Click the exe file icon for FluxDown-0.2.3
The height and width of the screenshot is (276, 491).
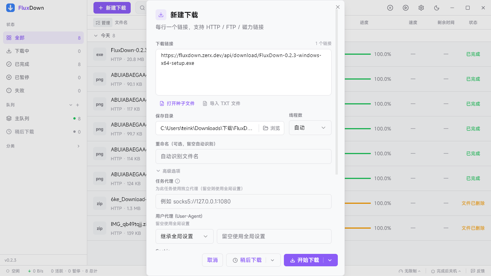100,55
